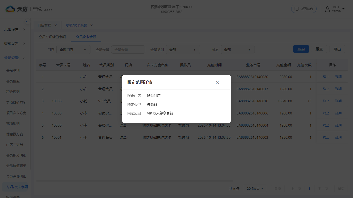Click 终止 for row BA88882610140020
This screenshot has height=198, width=353.
pyautogui.click(x=326, y=77)
